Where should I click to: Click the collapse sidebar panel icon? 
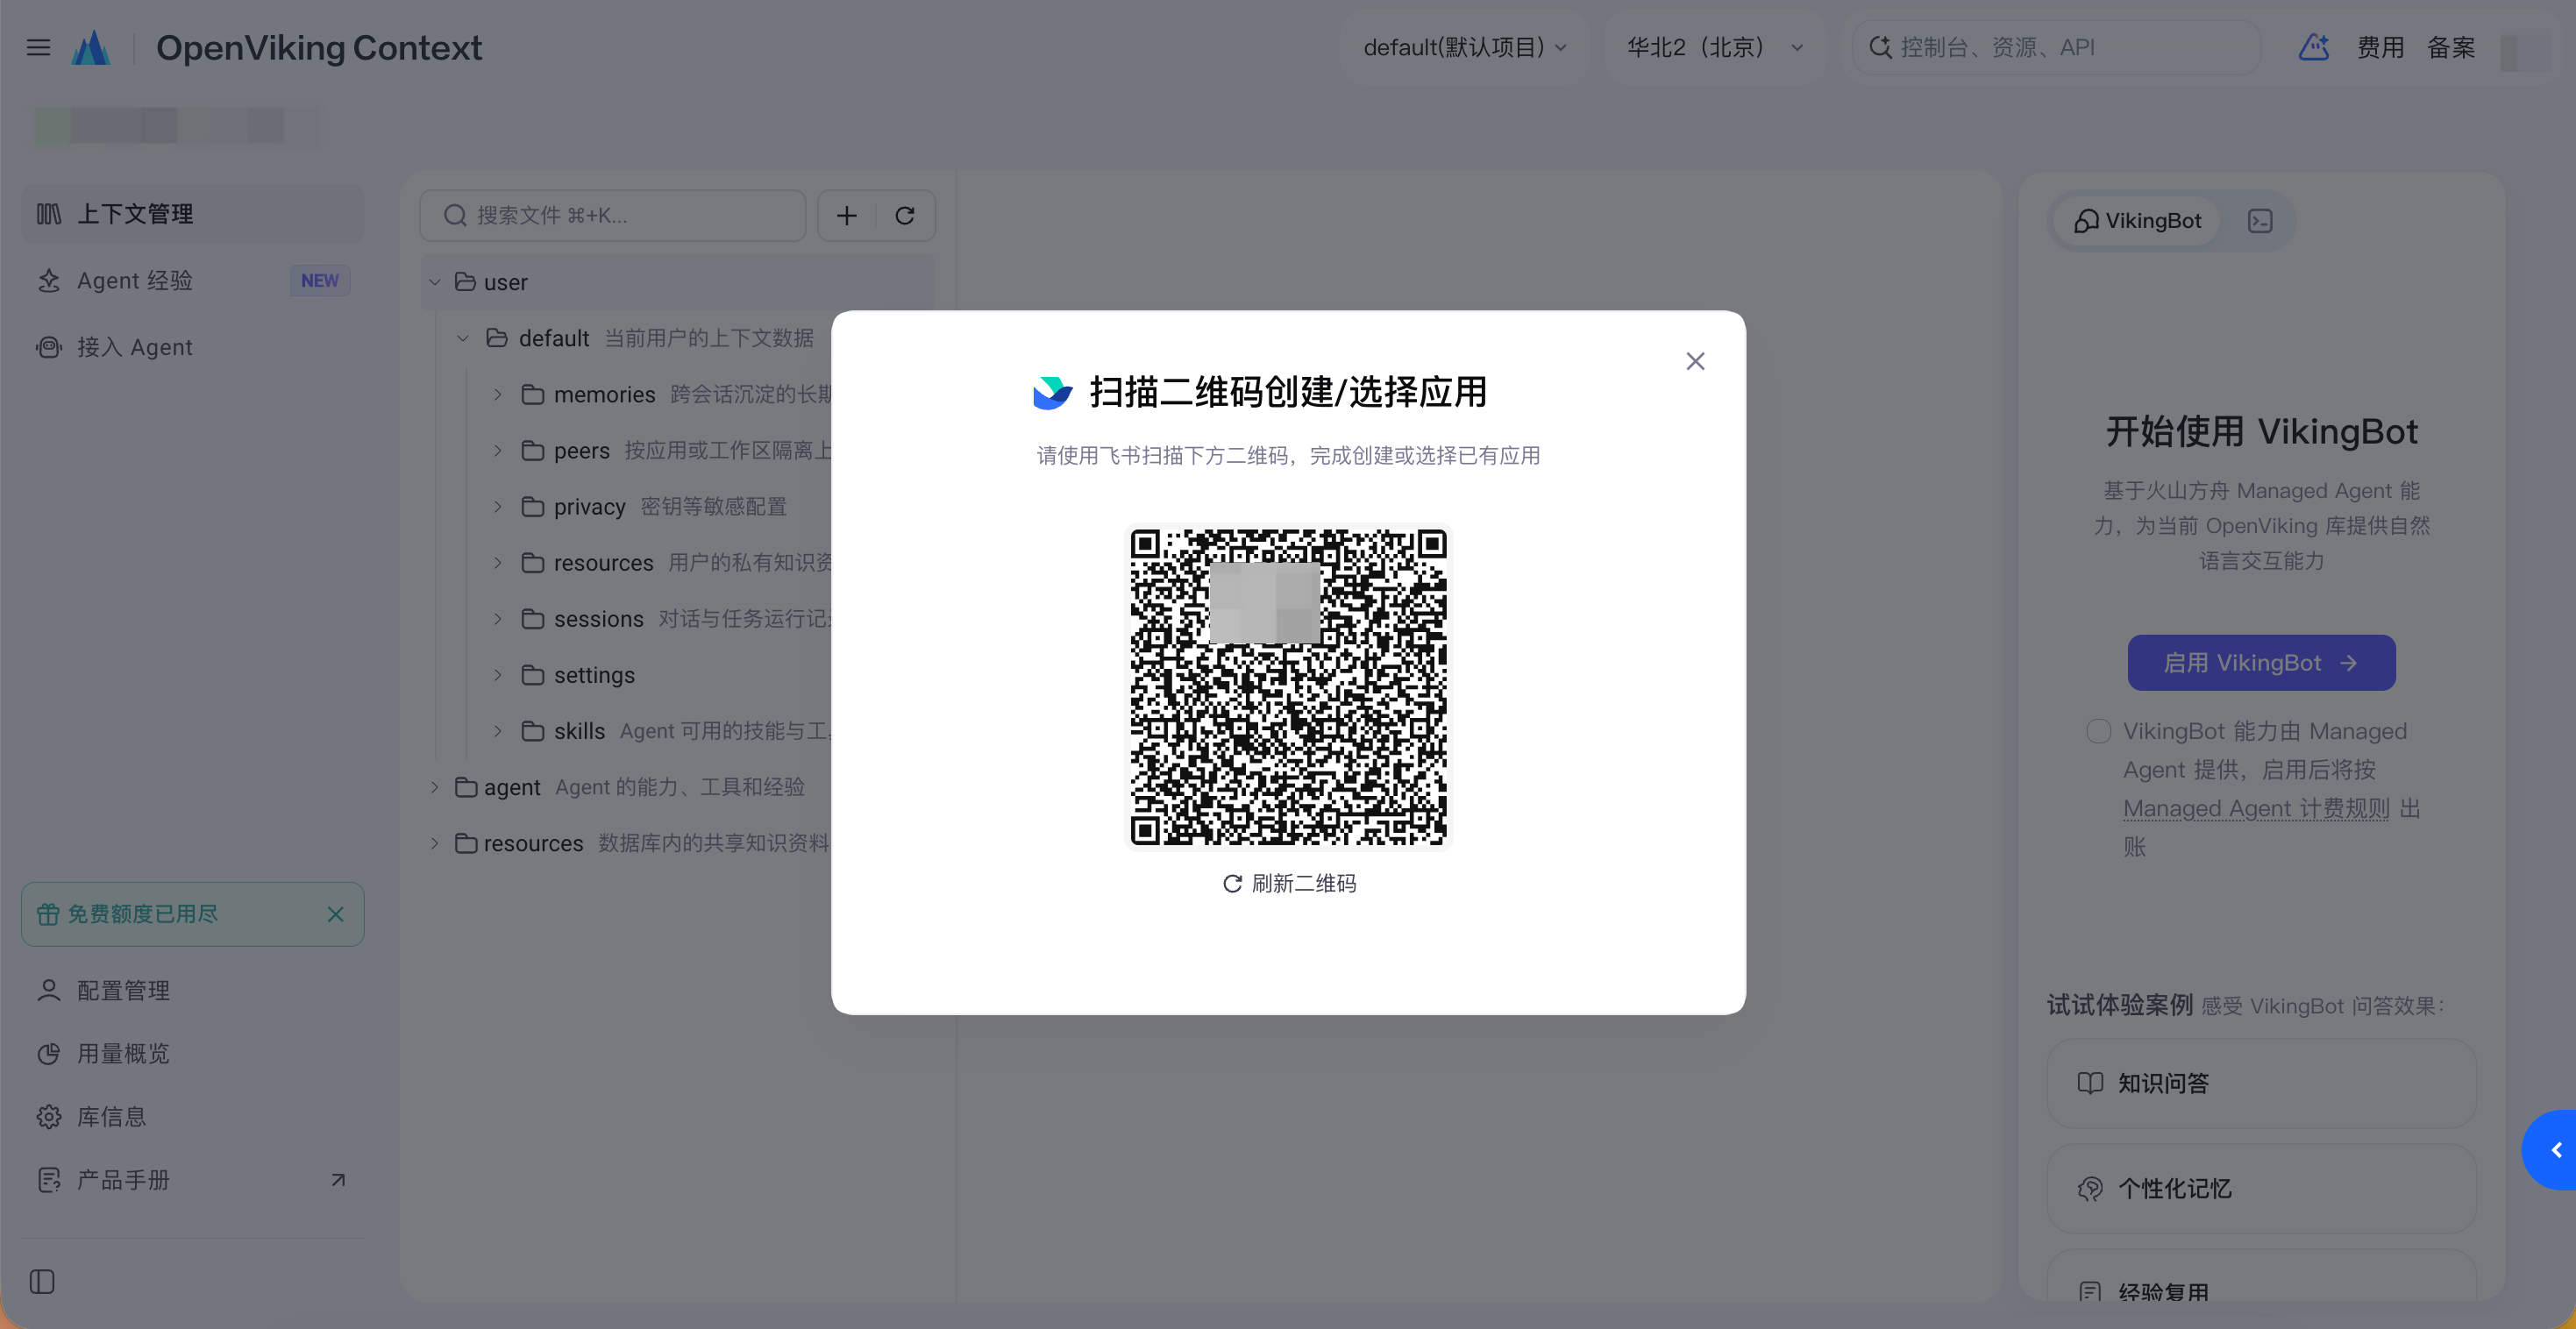click(42, 1281)
